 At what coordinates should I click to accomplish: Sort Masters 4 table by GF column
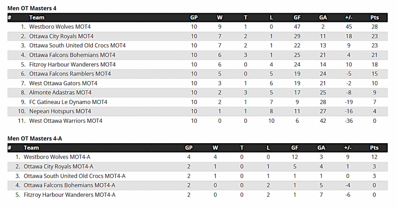[x=297, y=17]
